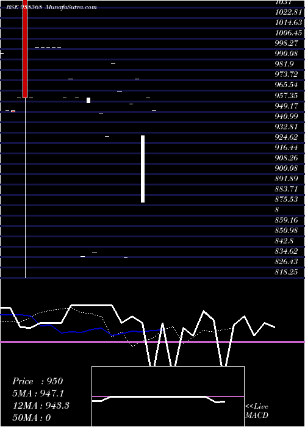Click the 900.08 price axis label
305x427 pixels.
[287, 168]
